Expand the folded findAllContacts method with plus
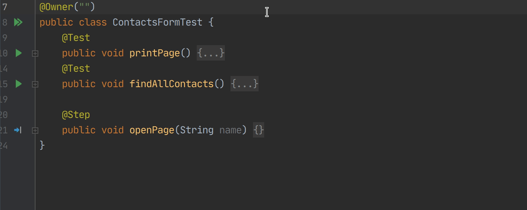This screenshot has width=527, height=210. pos(35,84)
